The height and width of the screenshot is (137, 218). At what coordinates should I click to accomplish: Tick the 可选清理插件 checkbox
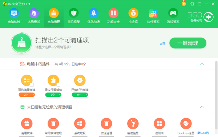pyautogui.click(x=32, y=84)
